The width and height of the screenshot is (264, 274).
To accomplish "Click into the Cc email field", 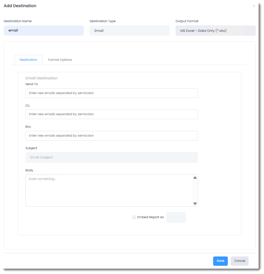I will click(111, 114).
